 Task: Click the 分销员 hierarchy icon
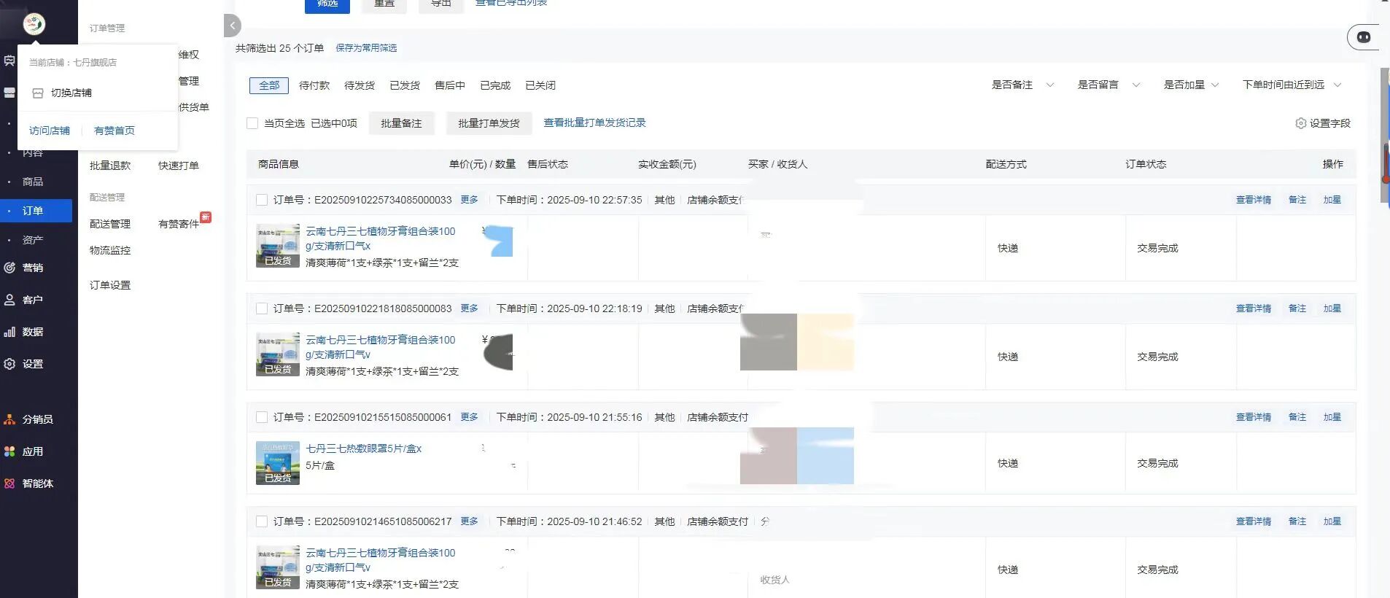[9, 419]
